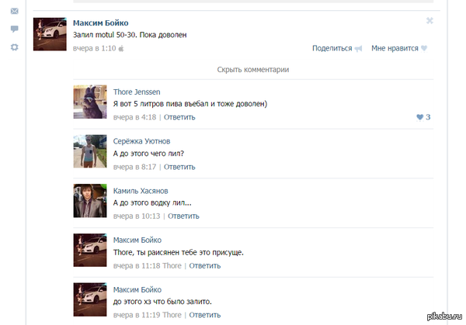The width and height of the screenshot is (466, 325).
Task: Reply to Камиль Хасянов's comment
Action: (184, 216)
